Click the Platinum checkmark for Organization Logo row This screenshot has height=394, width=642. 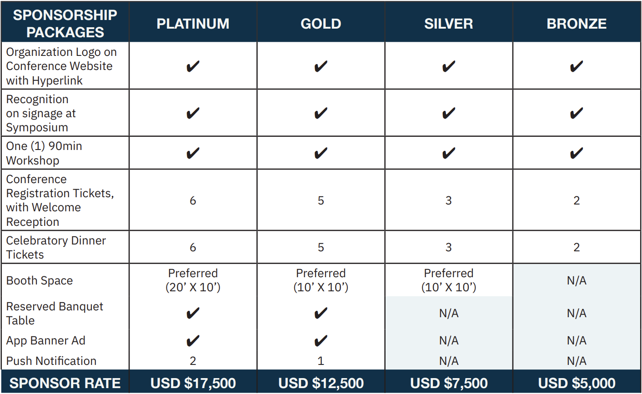click(193, 67)
